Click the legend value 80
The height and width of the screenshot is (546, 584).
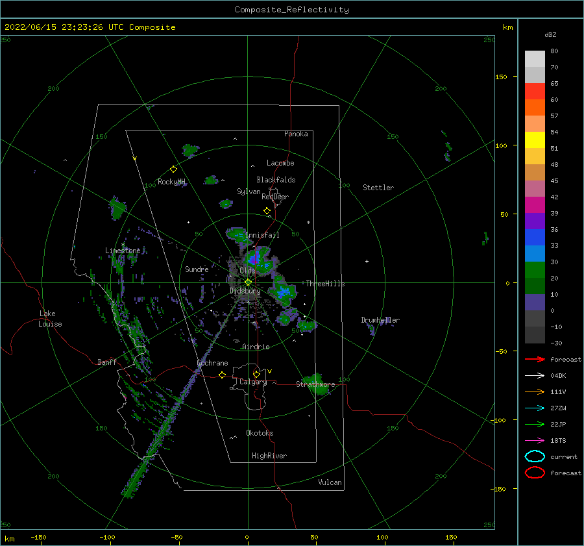(554, 51)
